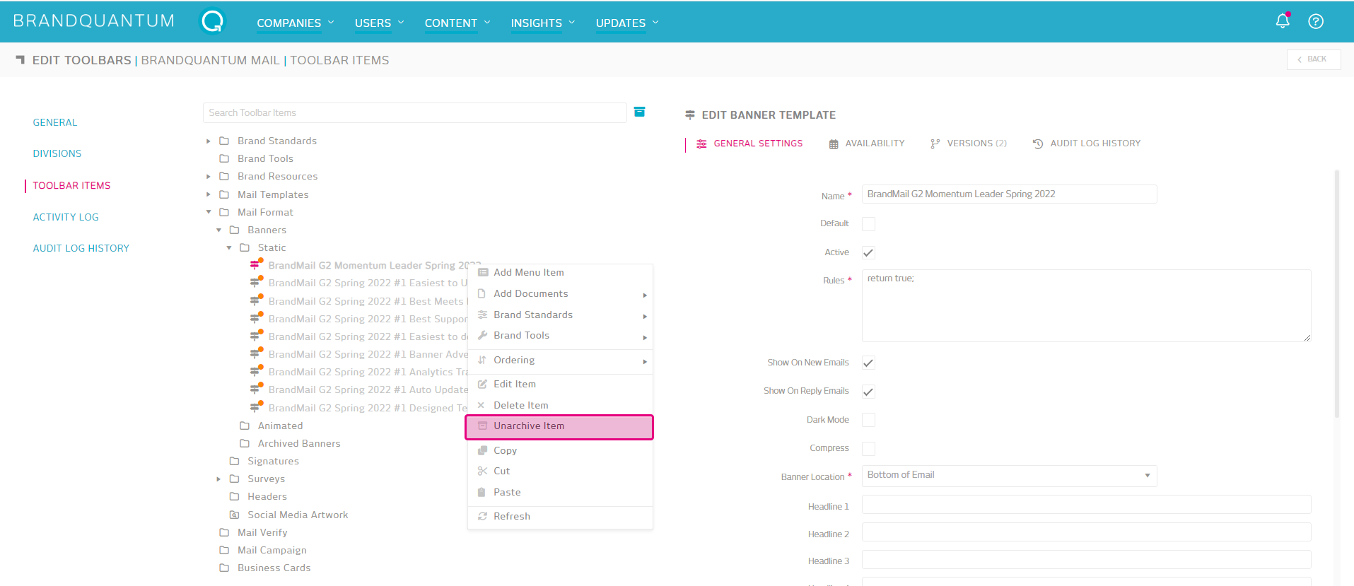Click the Search Toolbar Items field
This screenshot has width=1354, height=586.
414,112
